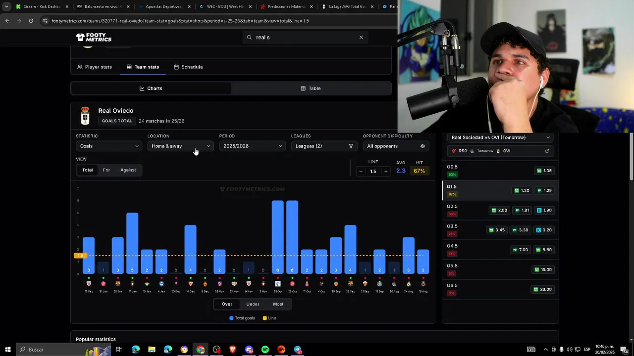Click the 18 Feb opponent crest
The width and height of the screenshot is (634, 356).
point(89,284)
